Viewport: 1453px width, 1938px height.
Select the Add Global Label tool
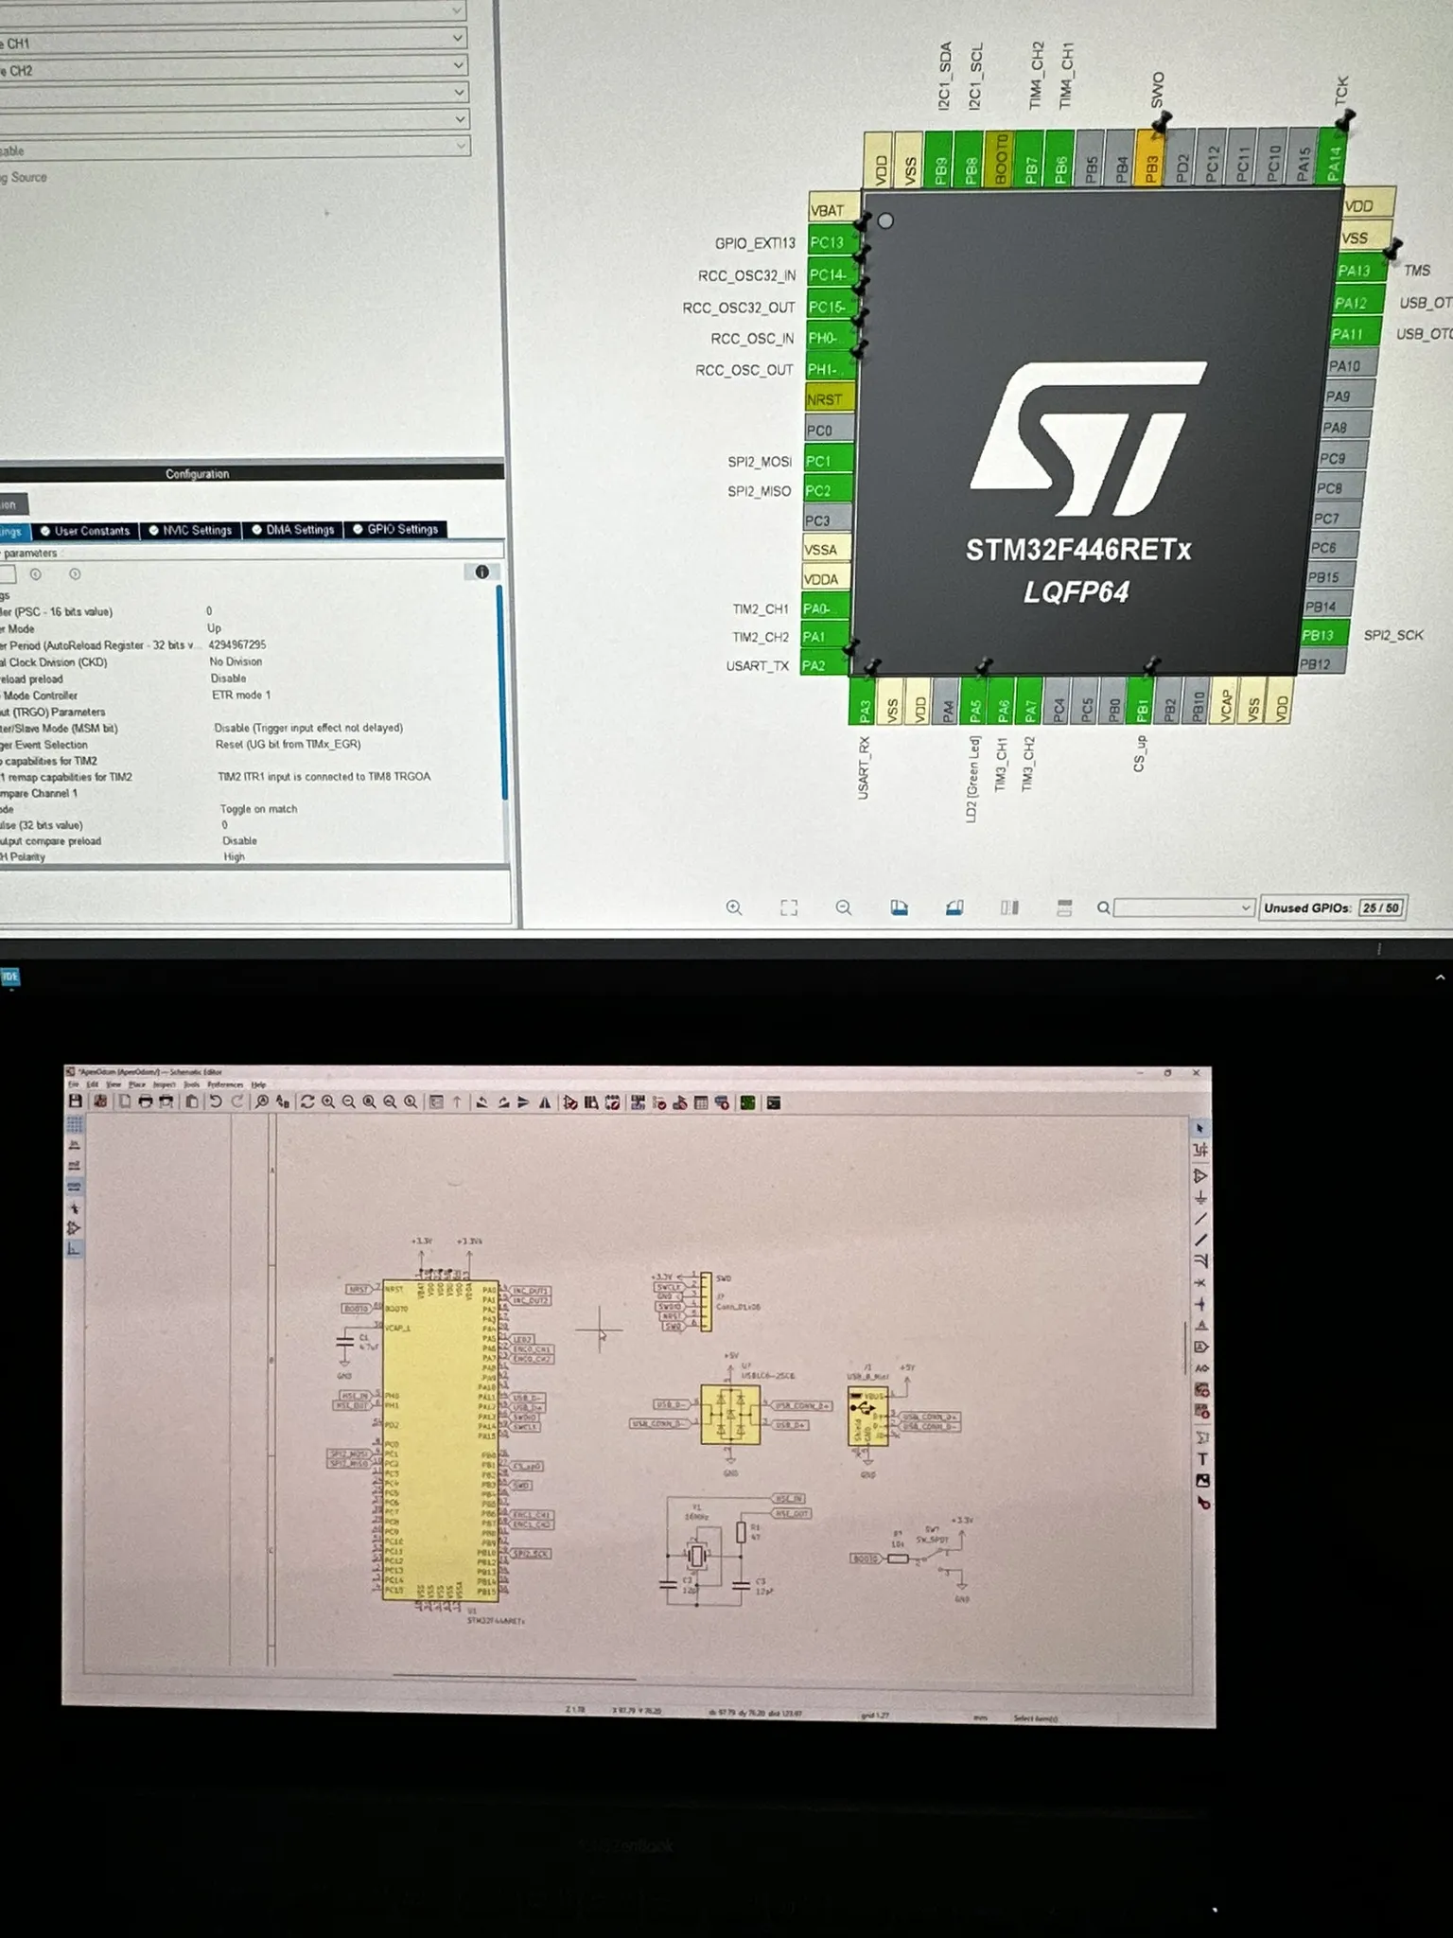coord(1201,1347)
